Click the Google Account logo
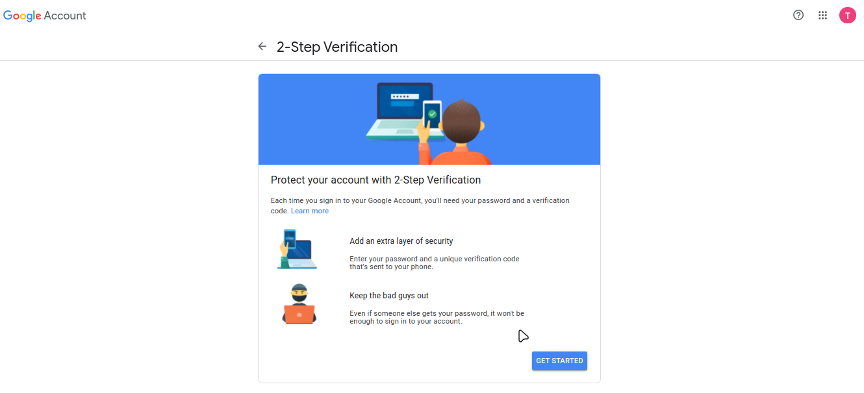 [45, 16]
